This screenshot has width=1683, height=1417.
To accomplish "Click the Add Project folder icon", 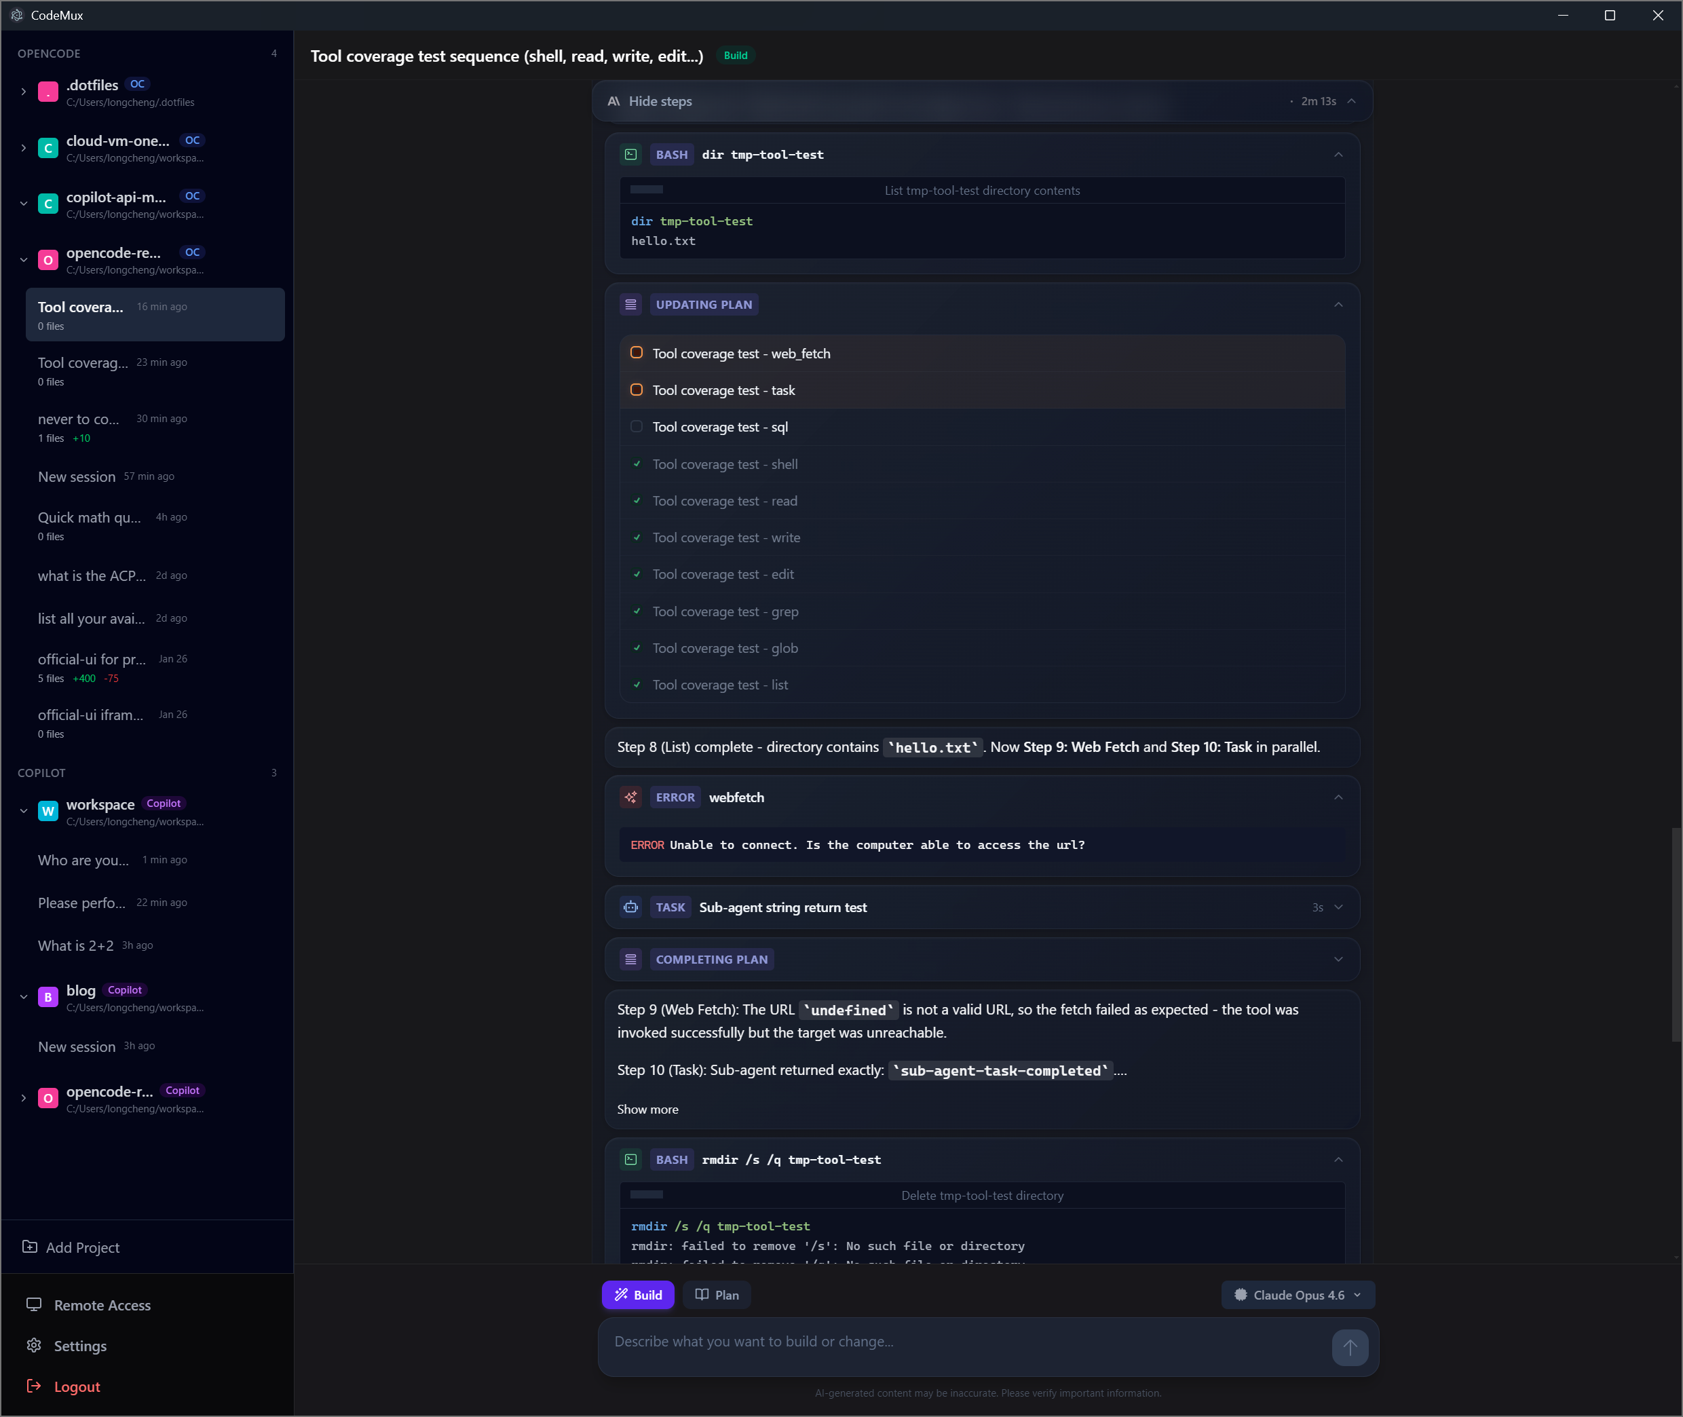I will (30, 1246).
